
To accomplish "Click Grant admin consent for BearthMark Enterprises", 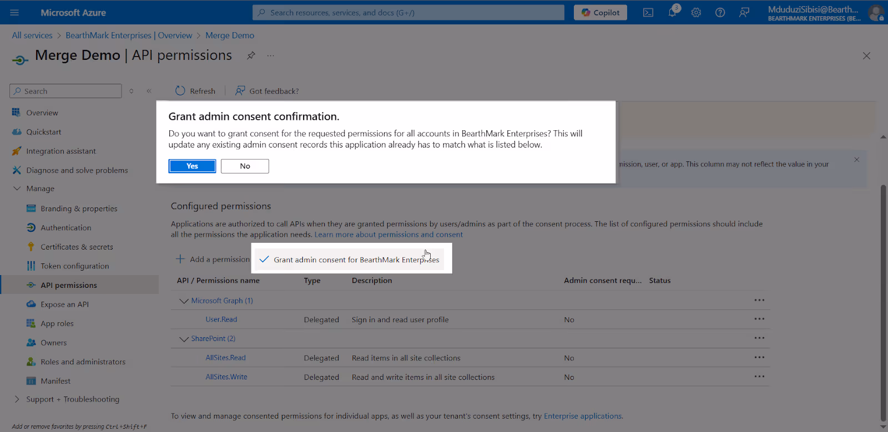I will point(350,260).
